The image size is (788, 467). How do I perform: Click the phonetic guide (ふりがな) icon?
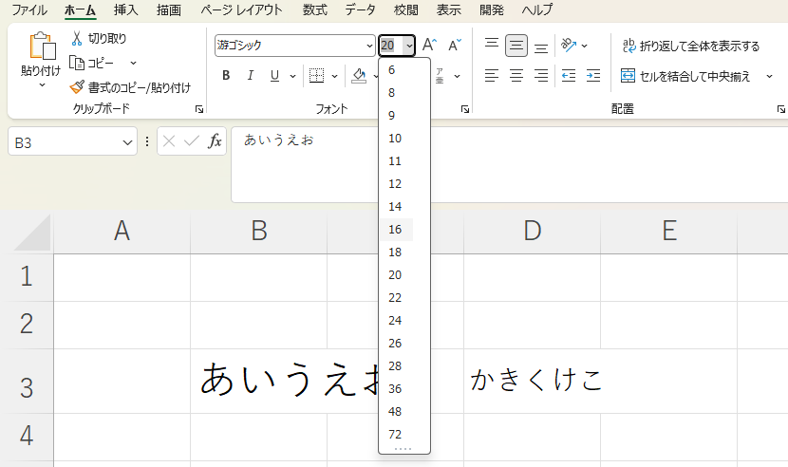point(440,76)
